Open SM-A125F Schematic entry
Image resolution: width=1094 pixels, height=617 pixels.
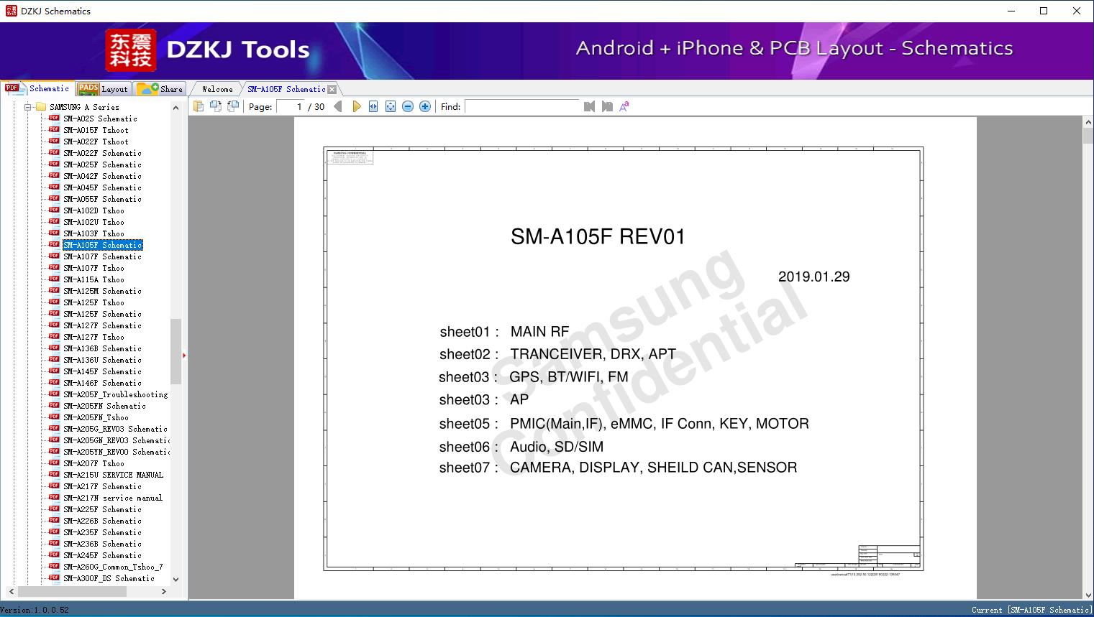pos(102,314)
